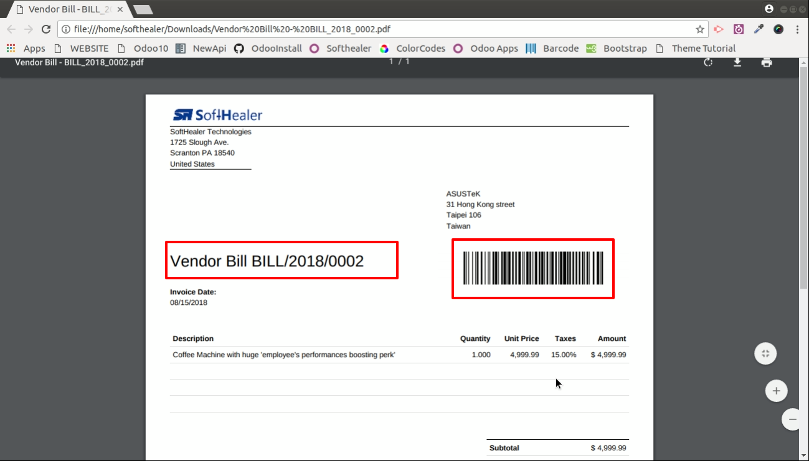Click the Scranton PA 18540 line
The image size is (809, 461).
(202, 153)
